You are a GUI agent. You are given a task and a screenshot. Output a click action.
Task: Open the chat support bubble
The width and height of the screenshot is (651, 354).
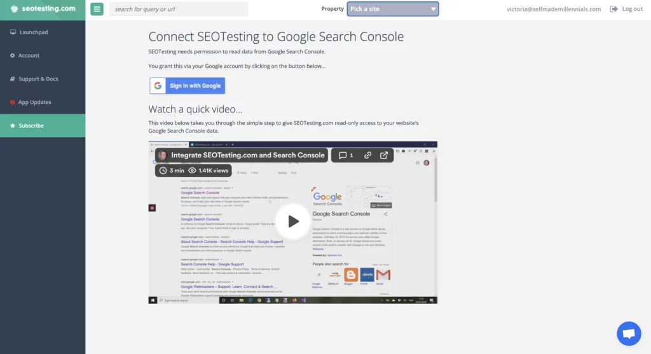coord(629,333)
